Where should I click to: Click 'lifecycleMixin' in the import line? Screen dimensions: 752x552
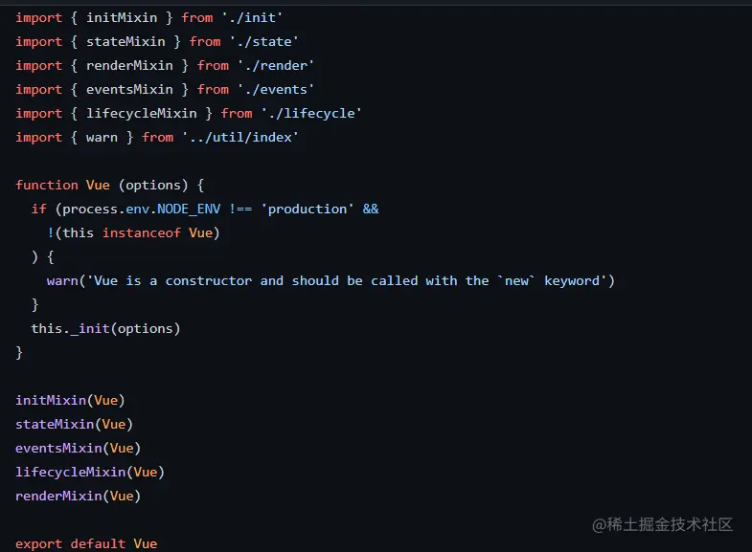142,114
